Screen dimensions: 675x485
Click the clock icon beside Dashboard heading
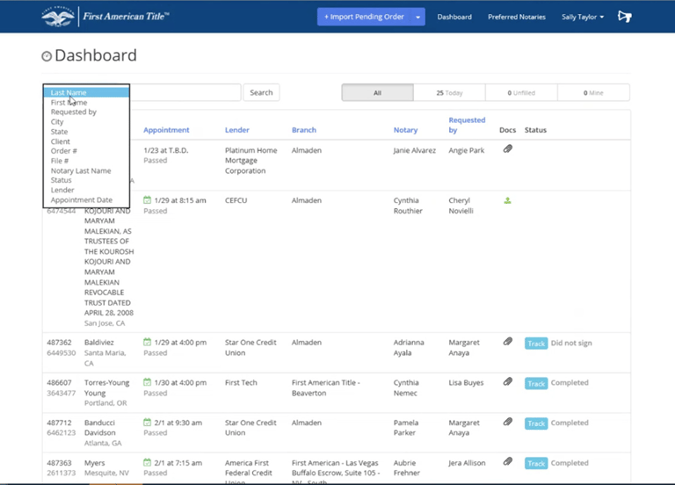coord(47,56)
